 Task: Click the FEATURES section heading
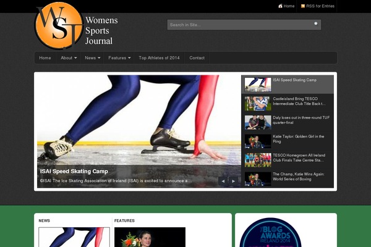click(x=124, y=220)
